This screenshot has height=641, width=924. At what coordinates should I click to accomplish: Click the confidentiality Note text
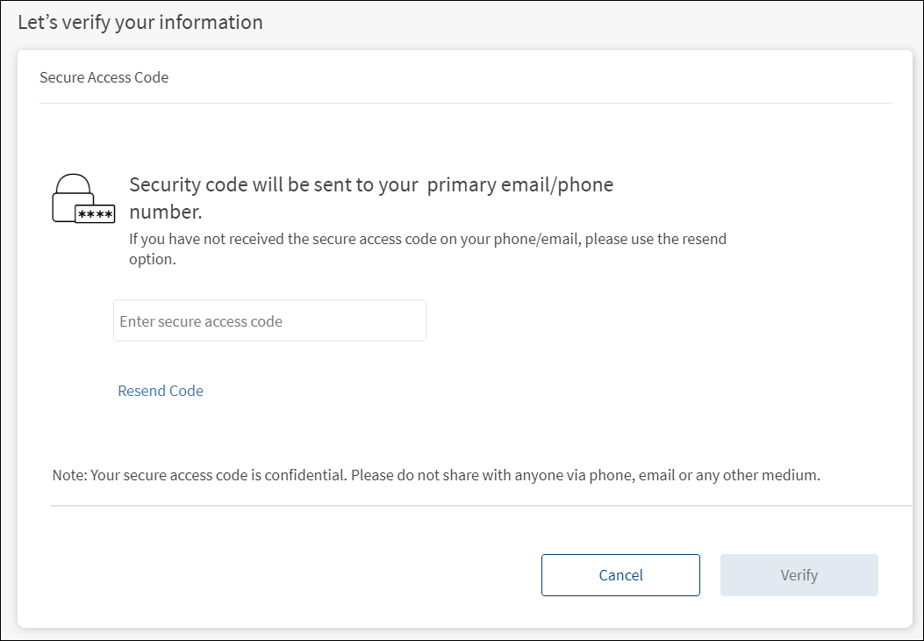[436, 475]
